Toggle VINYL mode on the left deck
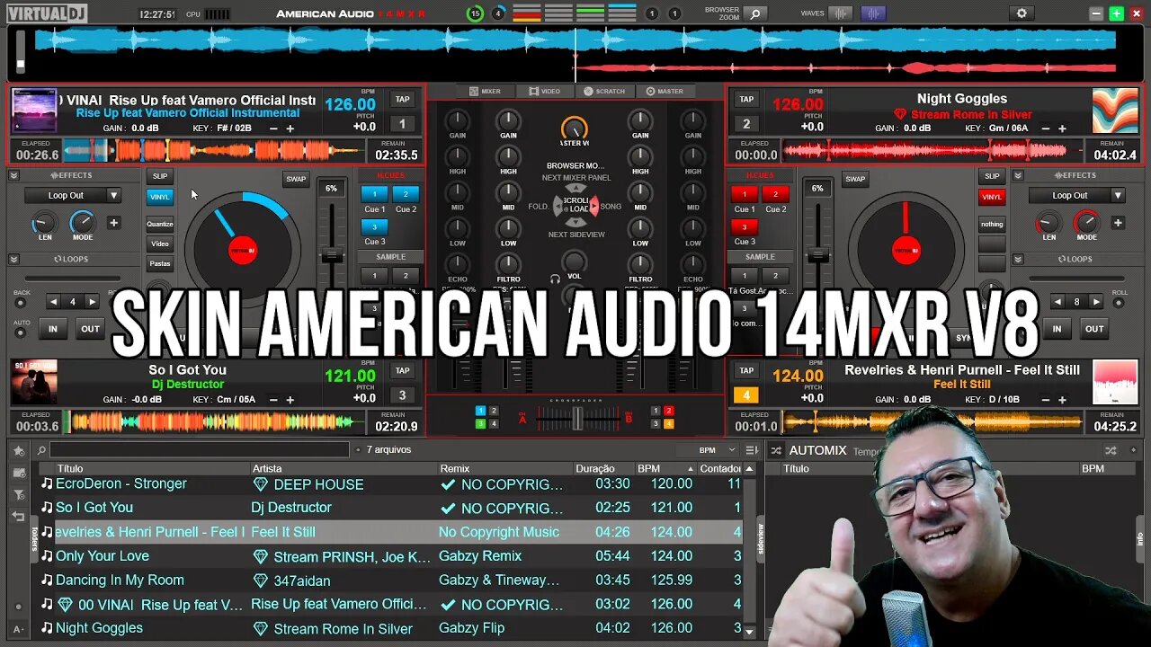 point(160,197)
